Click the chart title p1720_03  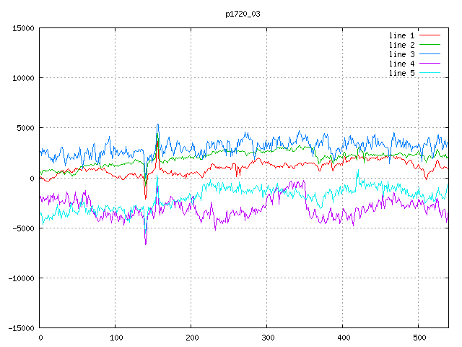pos(231,14)
